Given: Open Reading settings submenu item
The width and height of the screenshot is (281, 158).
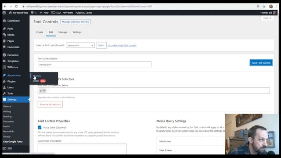Looking at the screenshot, I should point(7,116).
